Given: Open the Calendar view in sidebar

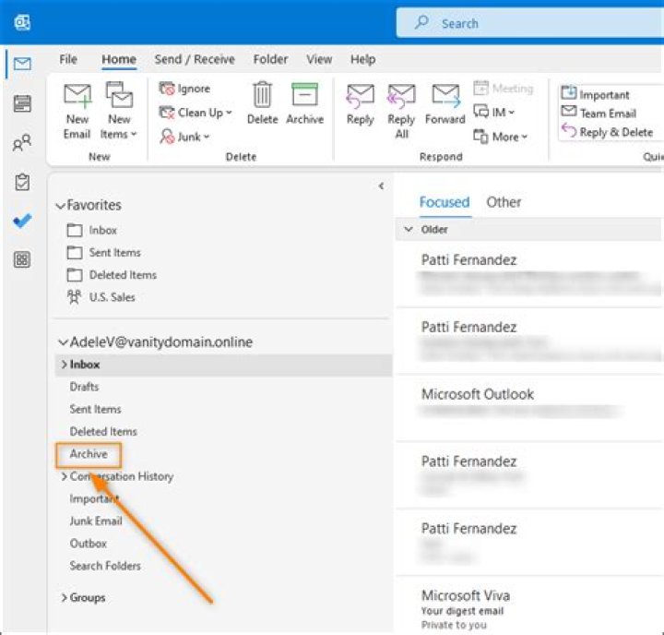Looking at the screenshot, I should [x=23, y=103].
